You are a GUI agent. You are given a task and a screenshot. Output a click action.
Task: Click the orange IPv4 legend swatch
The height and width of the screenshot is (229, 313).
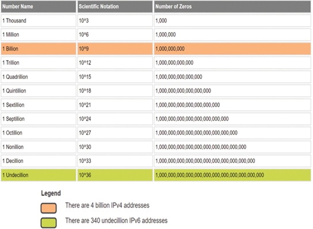click(48, 208)
